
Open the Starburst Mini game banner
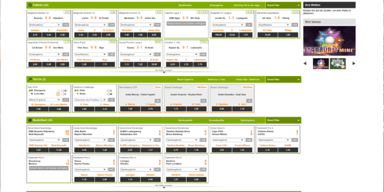pyautogui.click(x=330, y=41)
